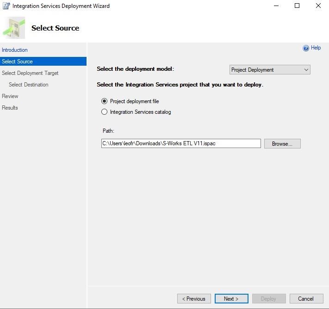Click the 'Path:' label

108,131
